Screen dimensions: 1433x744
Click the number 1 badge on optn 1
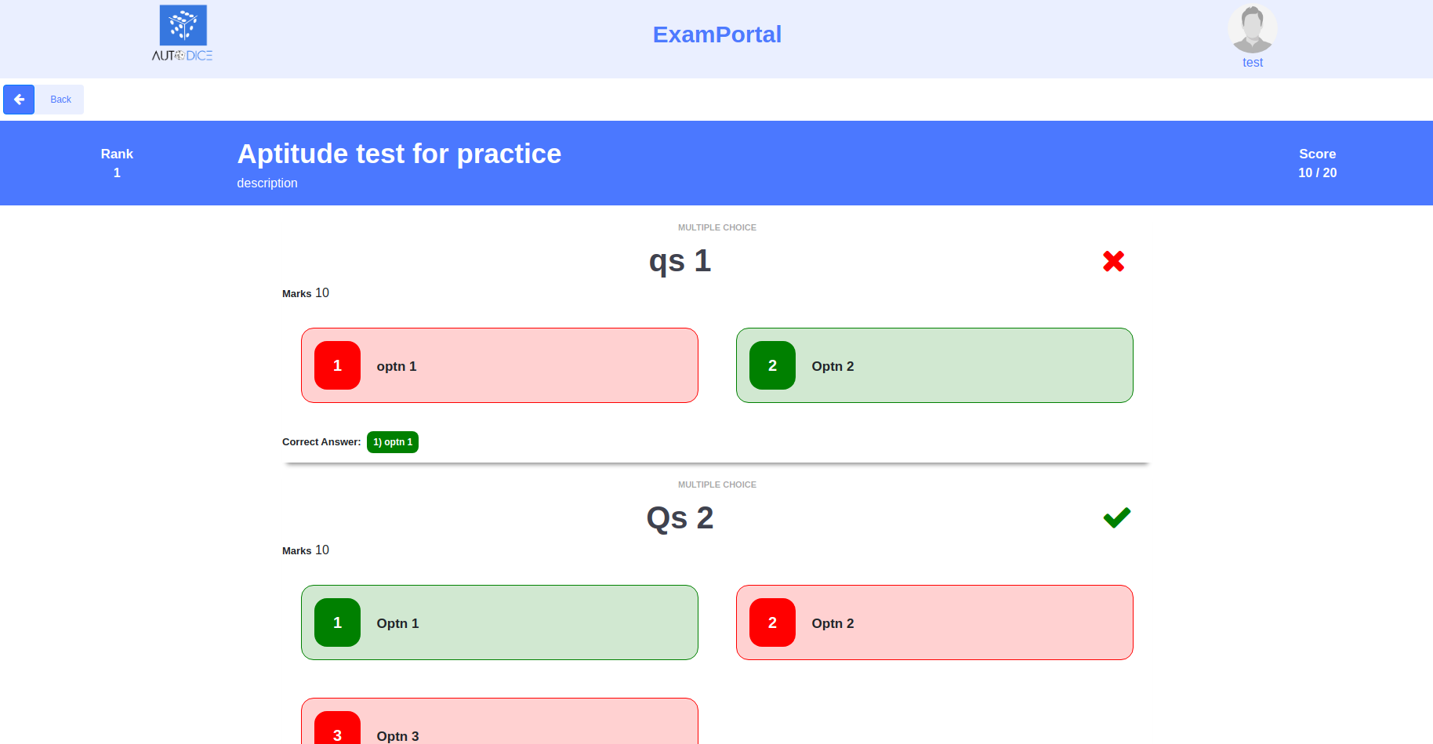coord(337,365)
